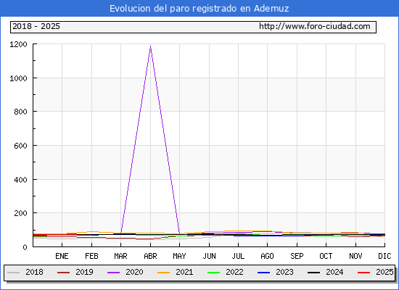Click the 400 y-axis value
The image size is (399, 290).
coord(20,180)
